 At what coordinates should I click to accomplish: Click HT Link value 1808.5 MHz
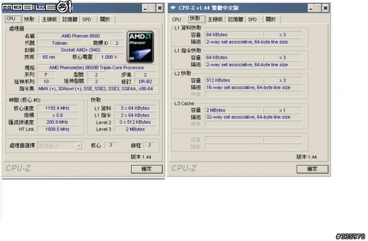point(57,129)
